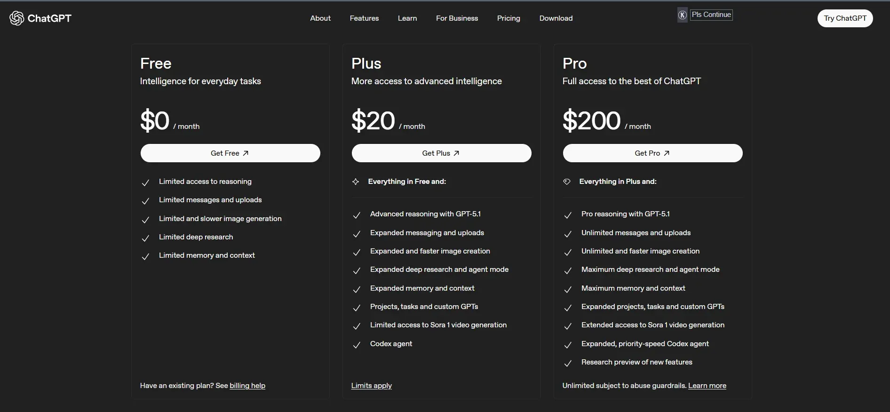
Task: Click the checkmark beside 'Advanced reasoning with GPT-5.1'
Action: pyautogui.click(x=357, y=215)
